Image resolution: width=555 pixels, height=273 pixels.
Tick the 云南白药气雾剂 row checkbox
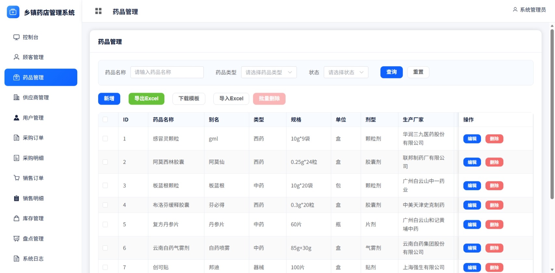coord(105,248)
